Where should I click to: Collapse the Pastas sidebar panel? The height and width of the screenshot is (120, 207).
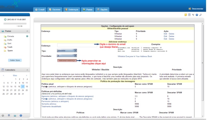[x=27, y=31]
